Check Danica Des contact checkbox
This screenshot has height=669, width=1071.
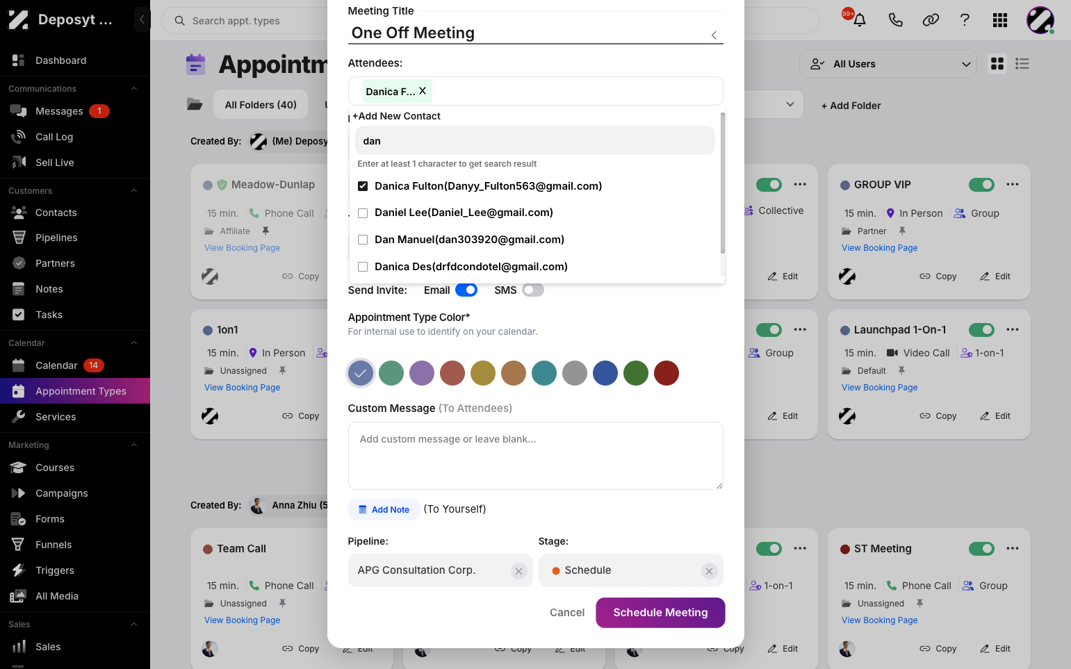point(363,267)
